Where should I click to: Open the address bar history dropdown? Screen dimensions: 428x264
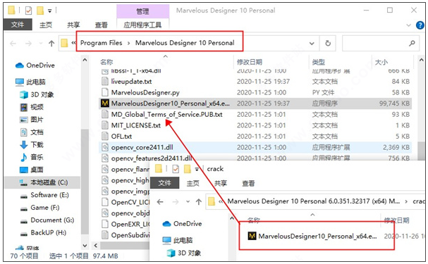pos(312,44)
